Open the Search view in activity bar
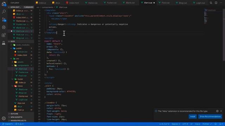Image resolution: width=225 pixels, height=126 pixels. 4,12
